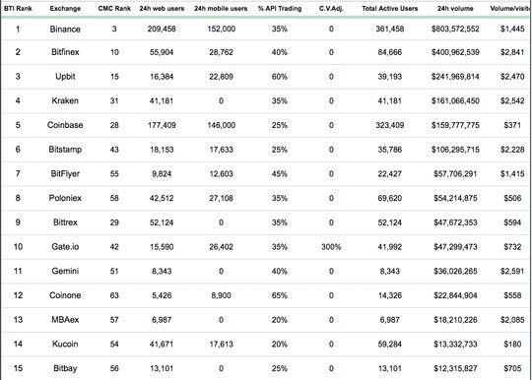Select the Poloniex exchange name
This screenshot has height=380, width=532.
[65, 198]
